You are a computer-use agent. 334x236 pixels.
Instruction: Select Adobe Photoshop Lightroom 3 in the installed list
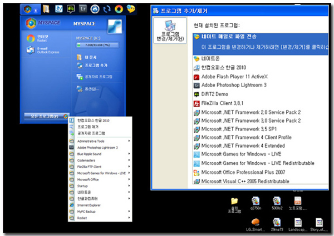[261, 85]
